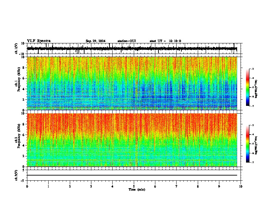Click the "-7" label on ch.2 color bar
This screenshot has height=209, width=271.
(252, 162)
